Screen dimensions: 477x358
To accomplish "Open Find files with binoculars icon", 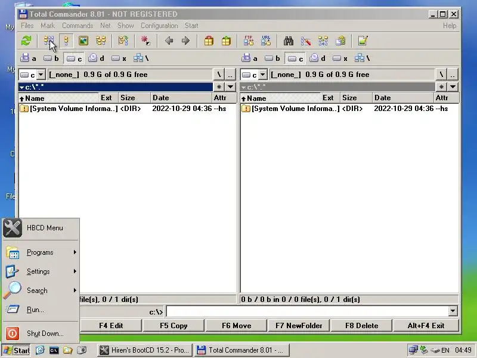I will coord(289,41).
